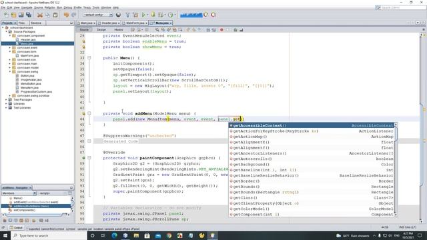This screenshot has width=427, height=240.
Task: Switch to the Main.java editor tab
Action: click(86, 23)
